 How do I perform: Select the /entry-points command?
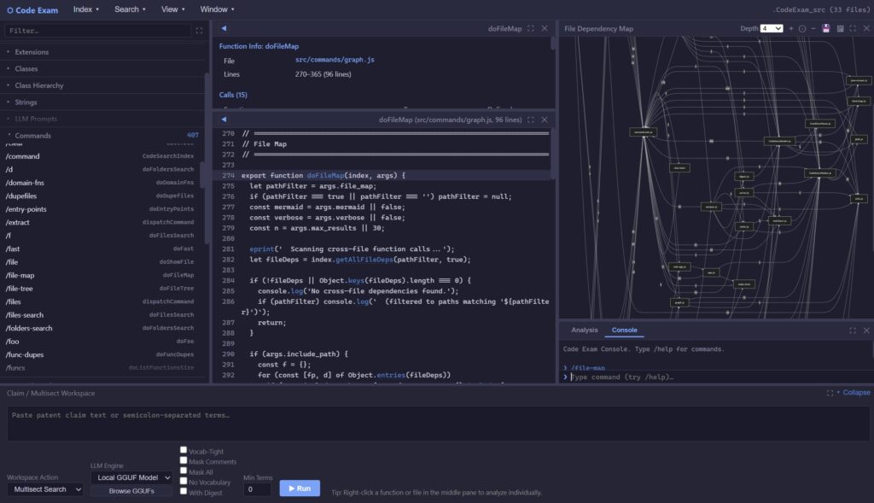101,209
